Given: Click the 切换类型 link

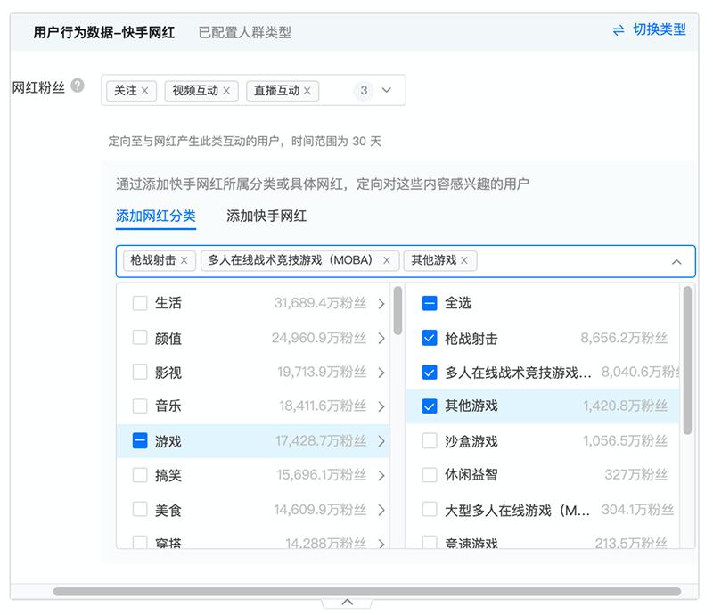Looking at the screenshot, I should pos(660,29).
